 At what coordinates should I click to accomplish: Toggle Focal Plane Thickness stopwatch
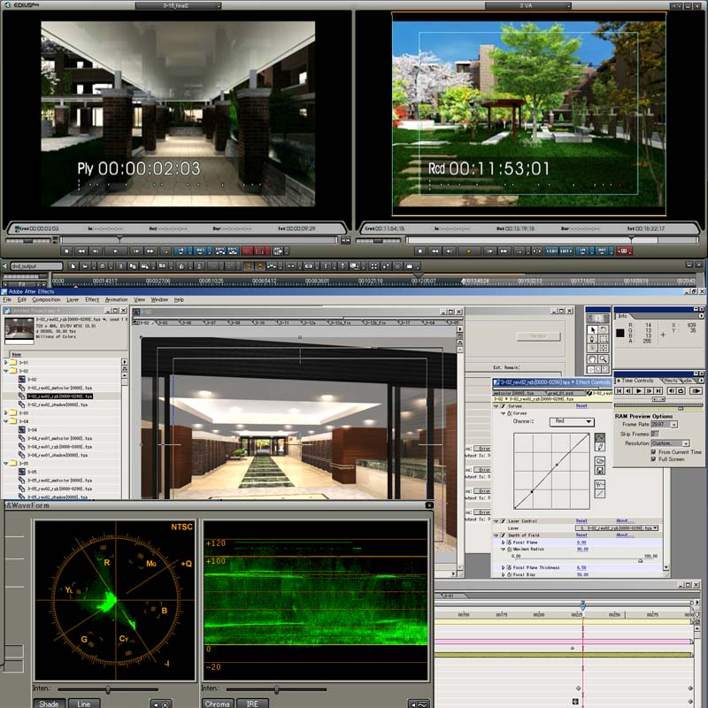(510, 567)
